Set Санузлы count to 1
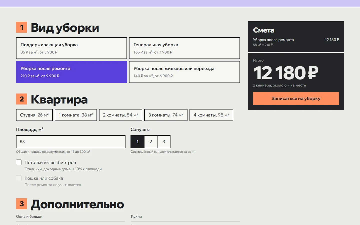Image resolution: width=360 pixels, height=225 pixels. (137, 142)
